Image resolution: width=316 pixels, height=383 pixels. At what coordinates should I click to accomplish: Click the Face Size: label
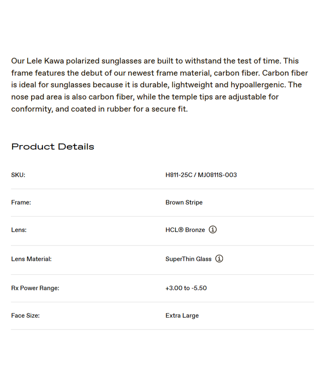pos(25,315)
